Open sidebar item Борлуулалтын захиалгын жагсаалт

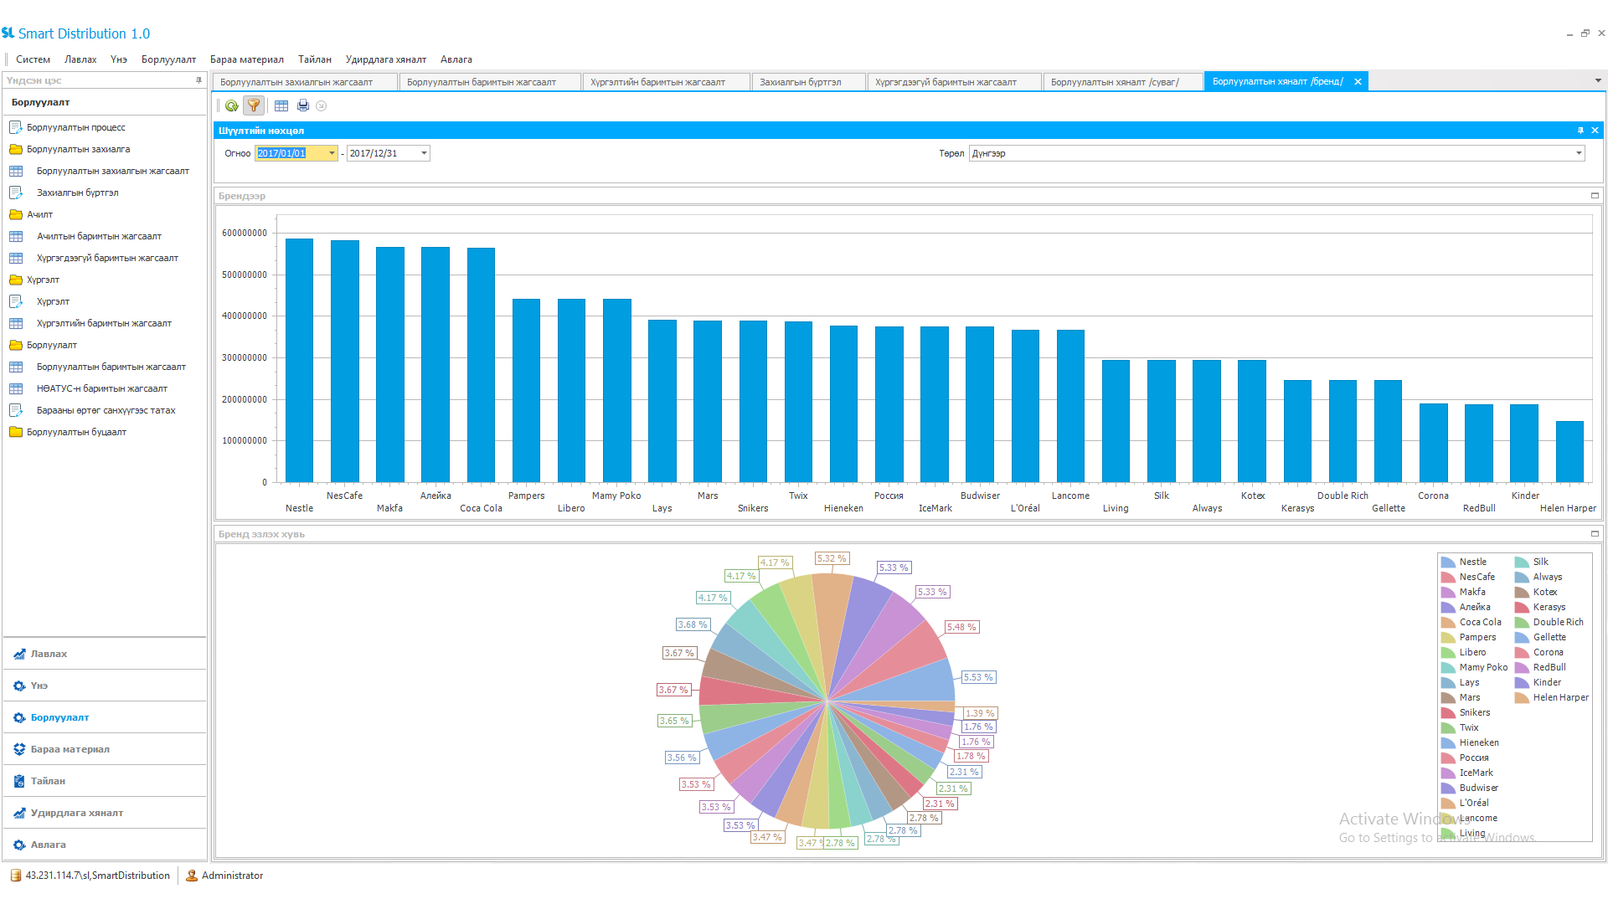tap(113, 171)
